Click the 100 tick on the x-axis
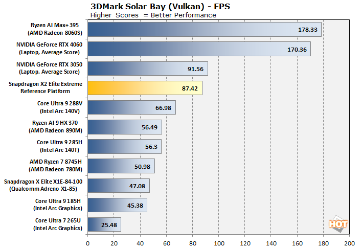 [x=219, y=243]
